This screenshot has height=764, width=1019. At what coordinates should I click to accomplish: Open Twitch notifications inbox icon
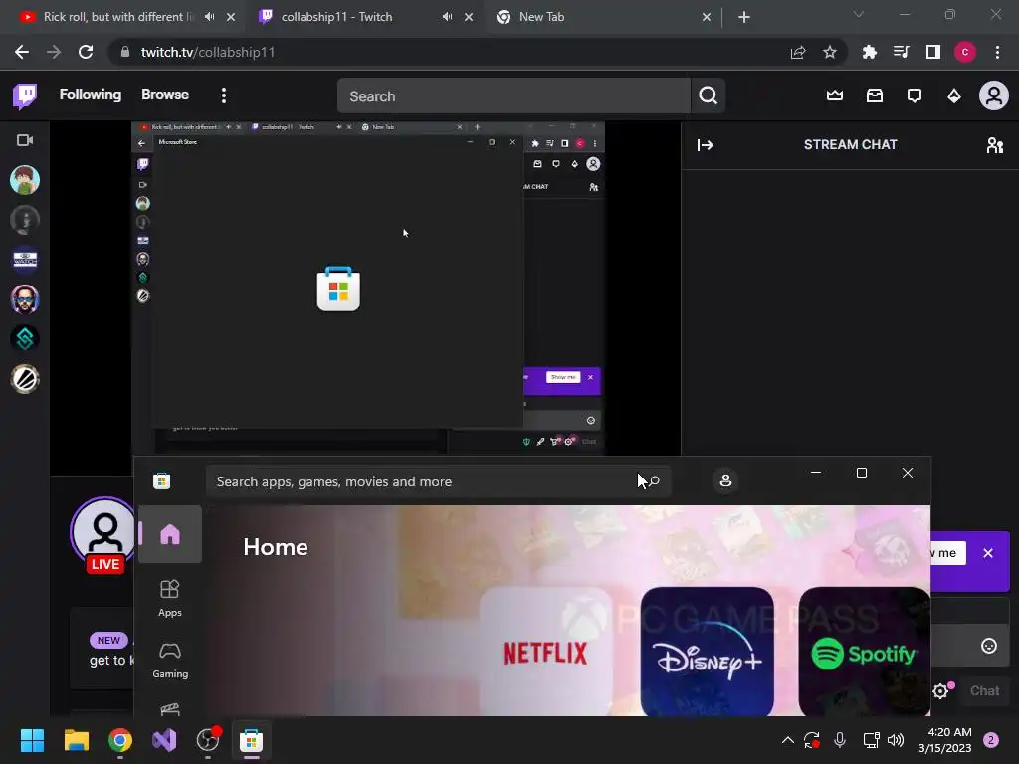(874, 96)
